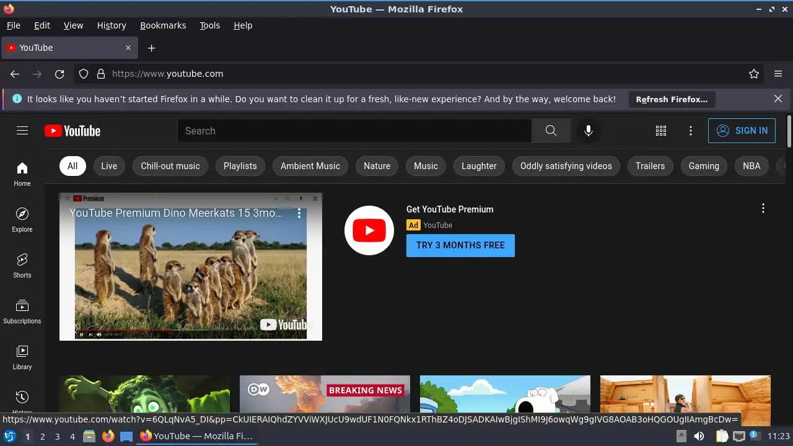
Task: Open Shorts in sidebar
Action: pos(22,266)
